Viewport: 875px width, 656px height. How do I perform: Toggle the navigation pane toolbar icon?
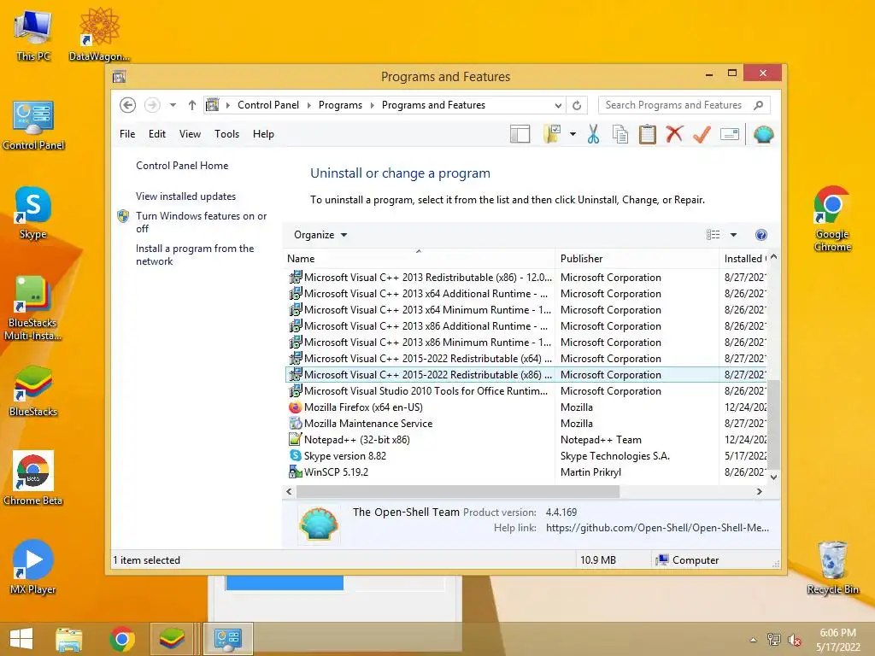coord(520,134)
